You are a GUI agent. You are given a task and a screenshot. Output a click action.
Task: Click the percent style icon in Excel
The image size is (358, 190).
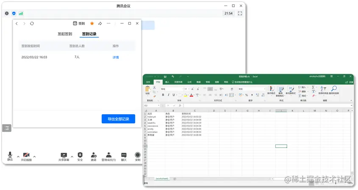(247, 95)
